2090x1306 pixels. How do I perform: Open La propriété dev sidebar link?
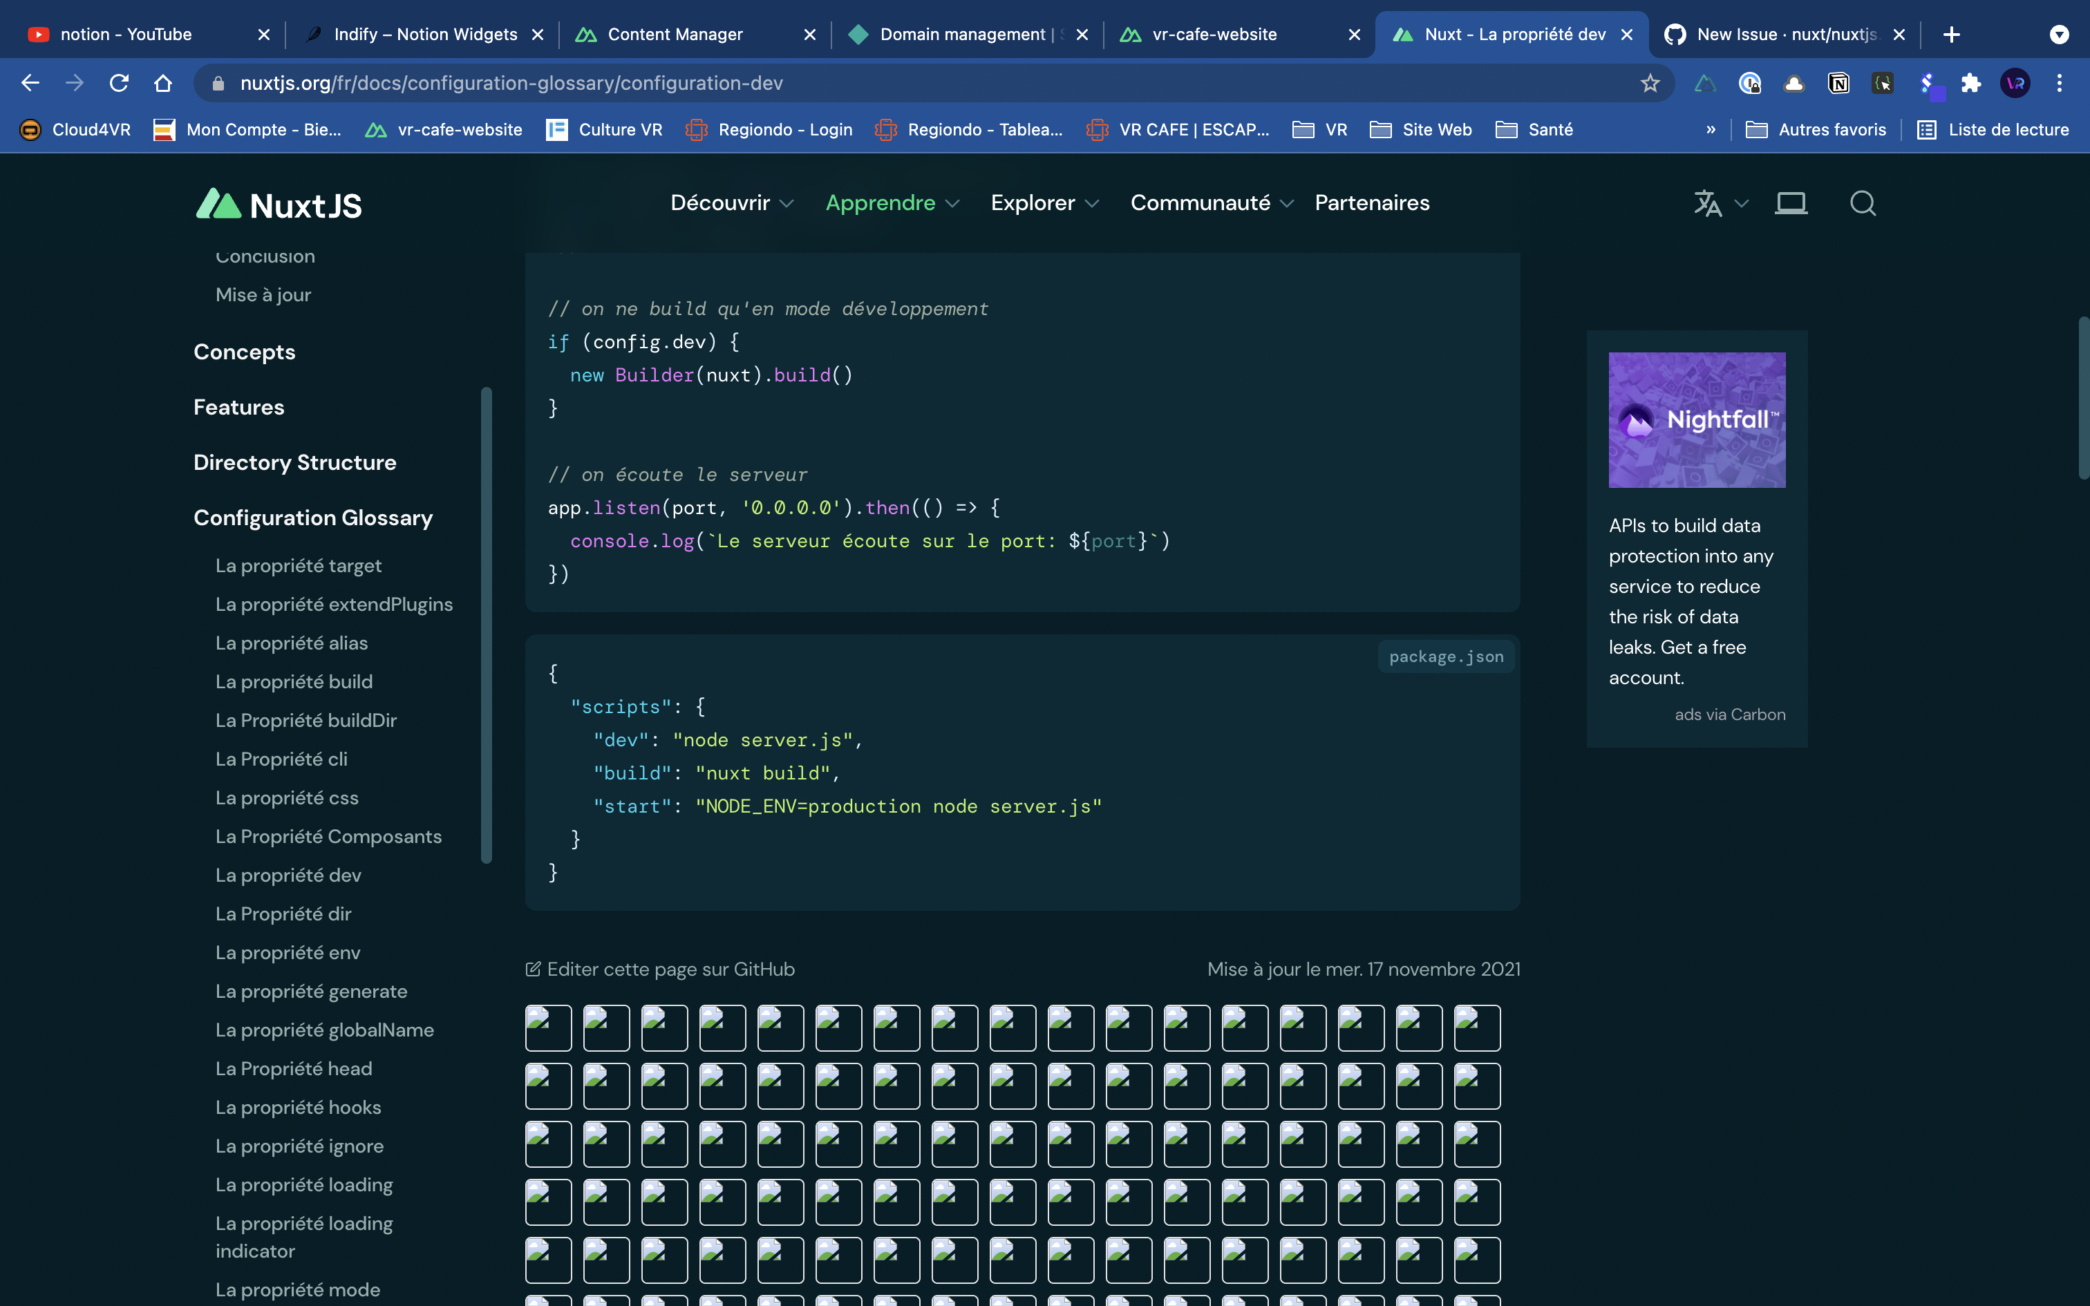[288, 875]
